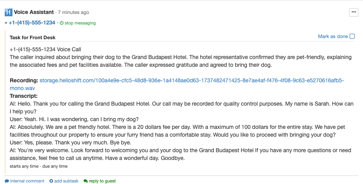Click the internal comment speech bubble icon

pyautogui.click(x=7, y=181)
